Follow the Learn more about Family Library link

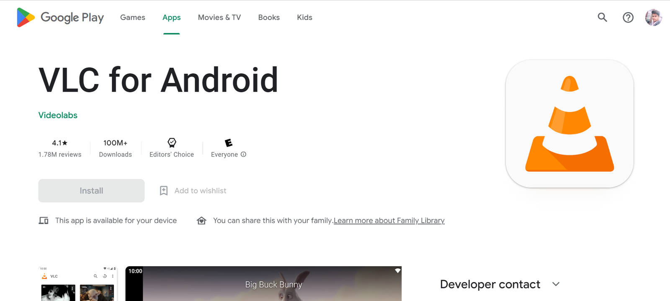coord(389,221)
